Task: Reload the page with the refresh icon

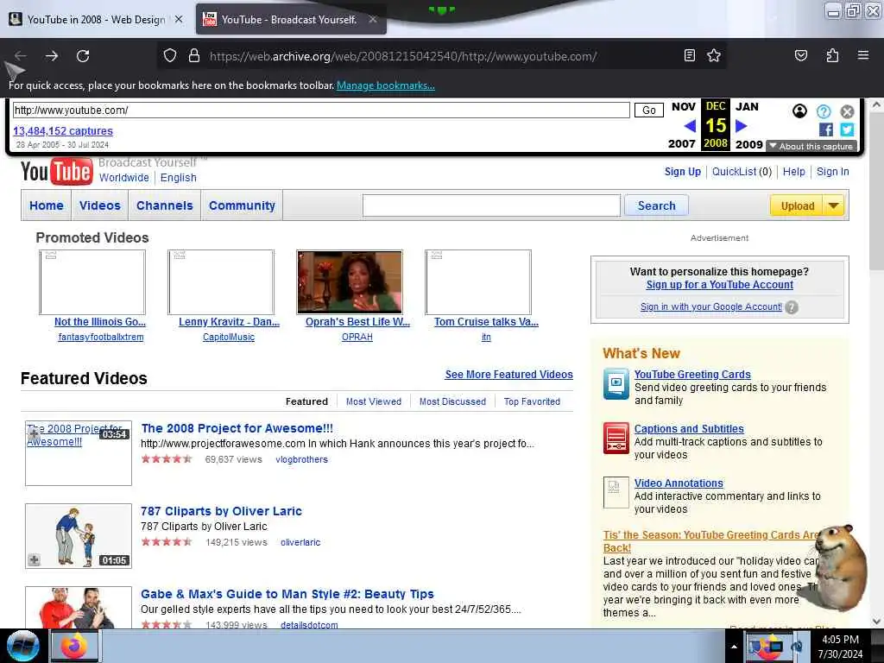Action: point(83,56)
